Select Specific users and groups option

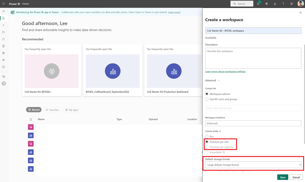[207, 99]
